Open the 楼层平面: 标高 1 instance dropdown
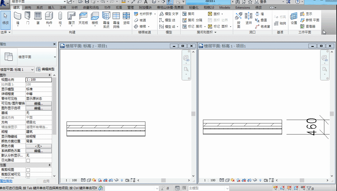 tap(17, 69)
